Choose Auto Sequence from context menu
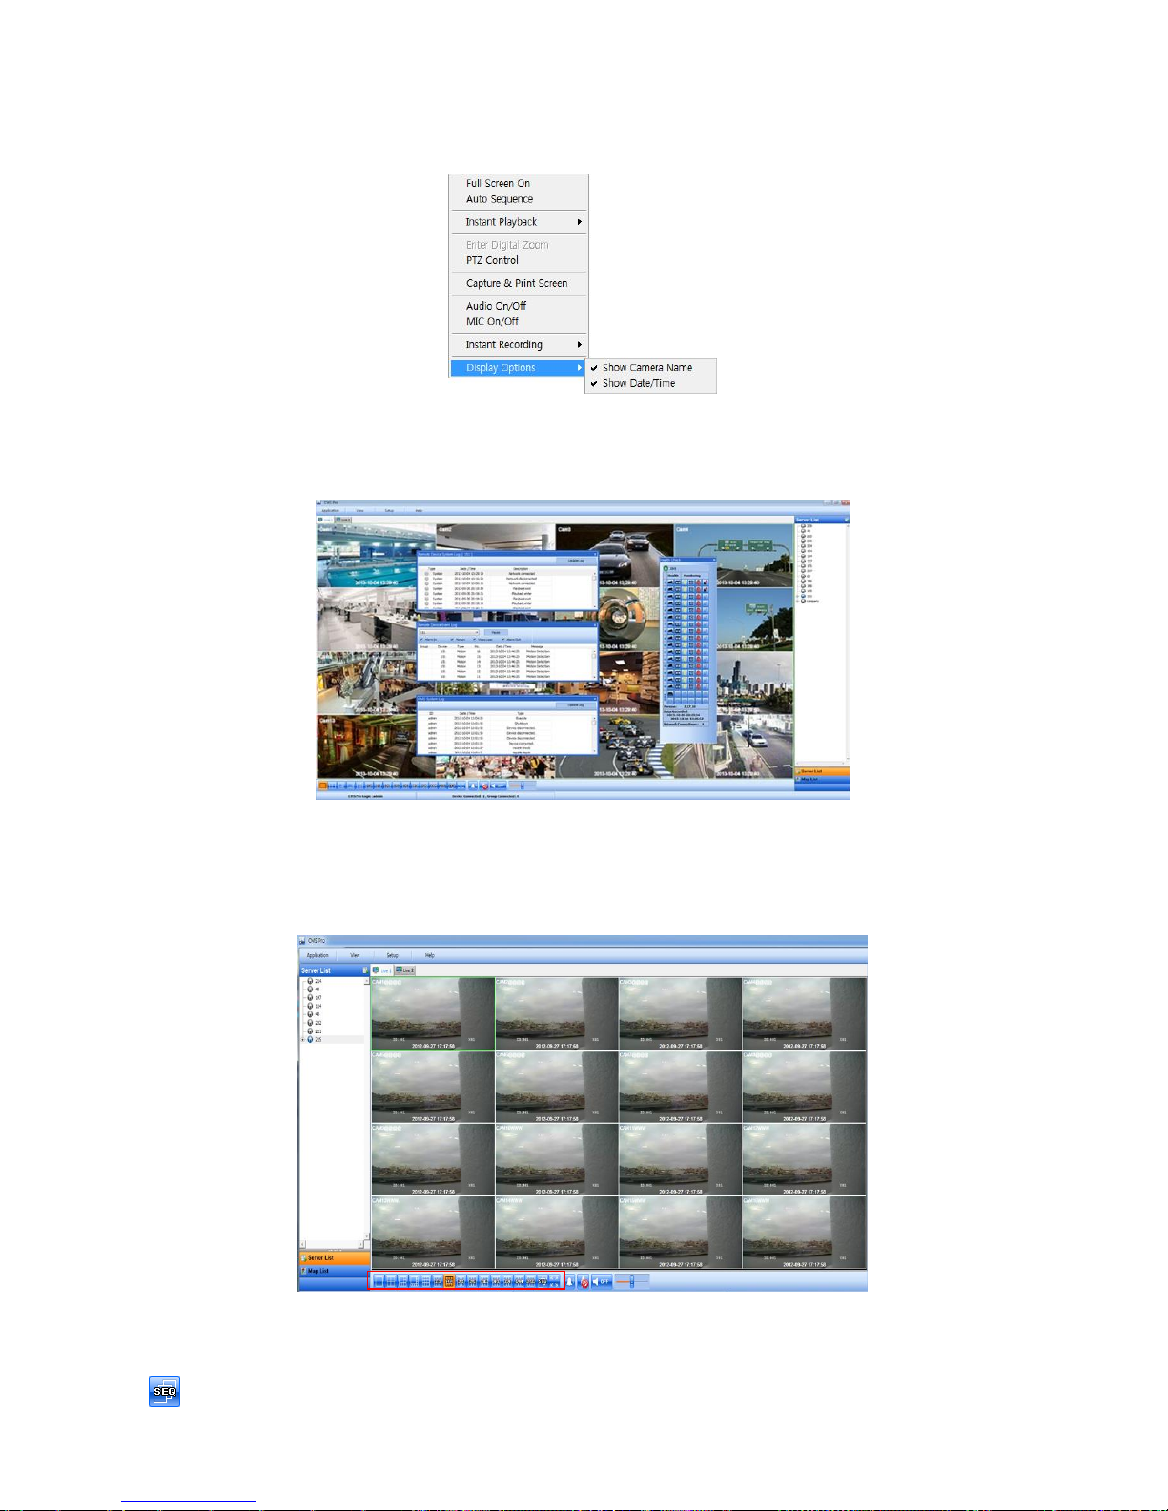 click(x=500, y=199)
